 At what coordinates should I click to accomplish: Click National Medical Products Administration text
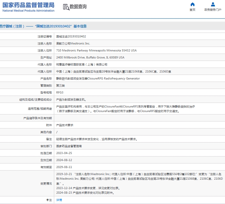[x=28, y=11]
